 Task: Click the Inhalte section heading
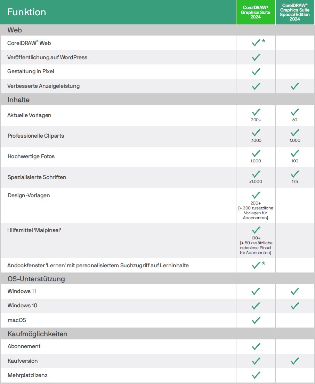18,100
